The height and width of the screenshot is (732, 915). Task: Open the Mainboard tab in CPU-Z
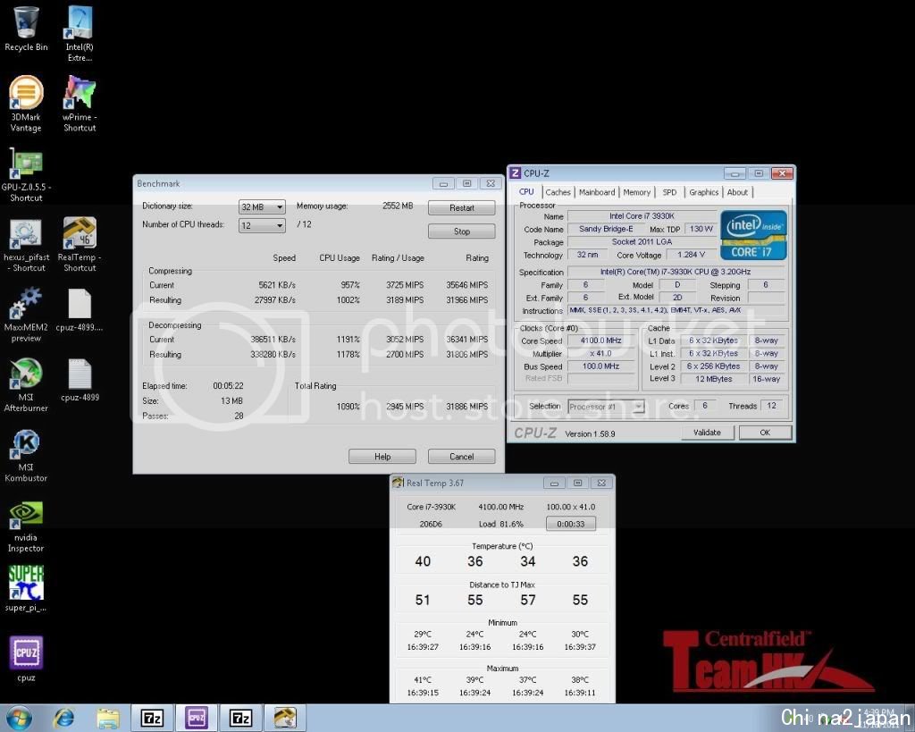click(x=597, y=192)
